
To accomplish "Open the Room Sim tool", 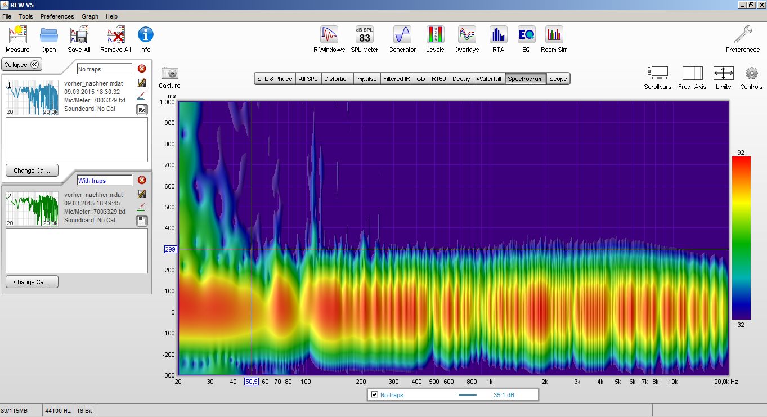I will tap(554, 35).
